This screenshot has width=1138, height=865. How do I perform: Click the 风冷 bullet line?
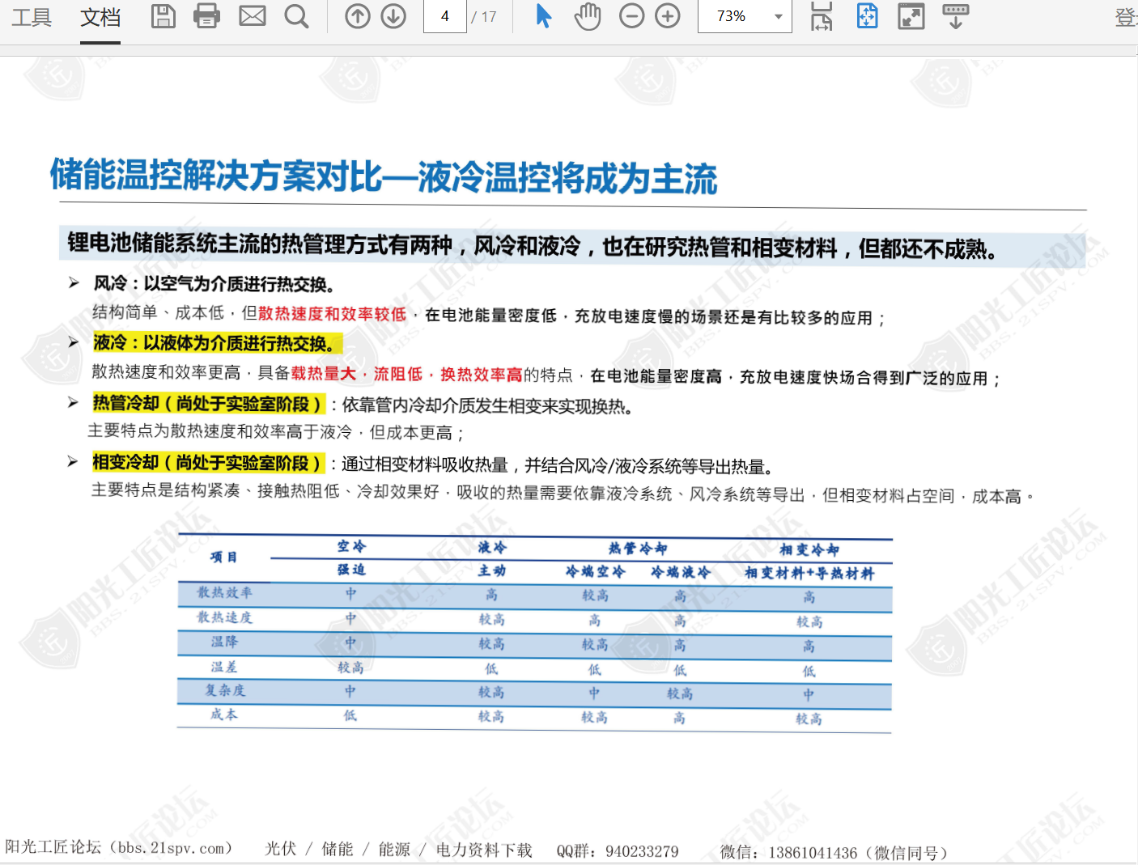tap(214, 283)
